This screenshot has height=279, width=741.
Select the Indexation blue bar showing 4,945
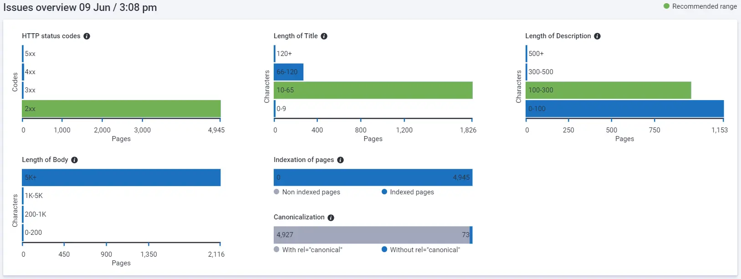373,178
